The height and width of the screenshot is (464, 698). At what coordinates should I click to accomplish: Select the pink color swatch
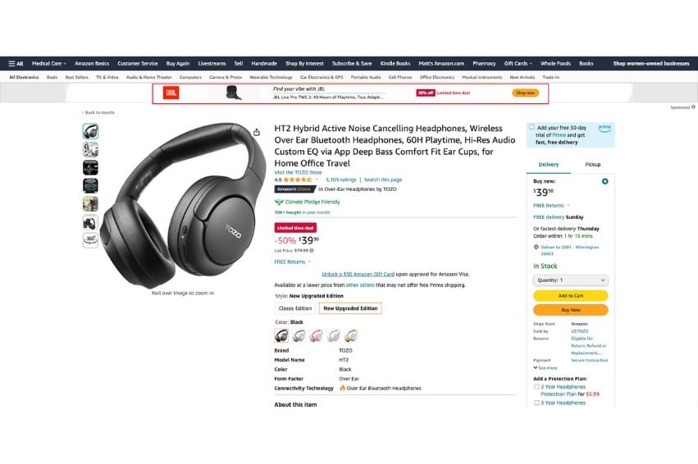[x=316, y=335]
